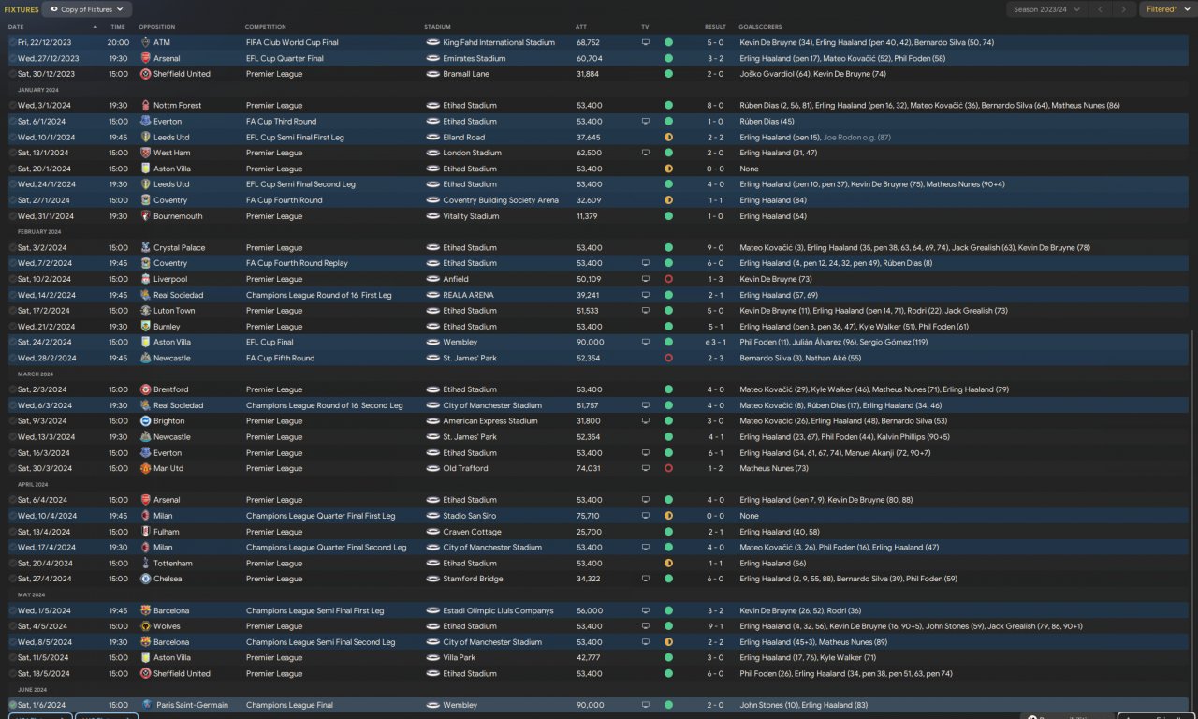Sort by the Goalscorers column header
The image size is (1198, 719).
pyautogui.click(x=760, y=27)
